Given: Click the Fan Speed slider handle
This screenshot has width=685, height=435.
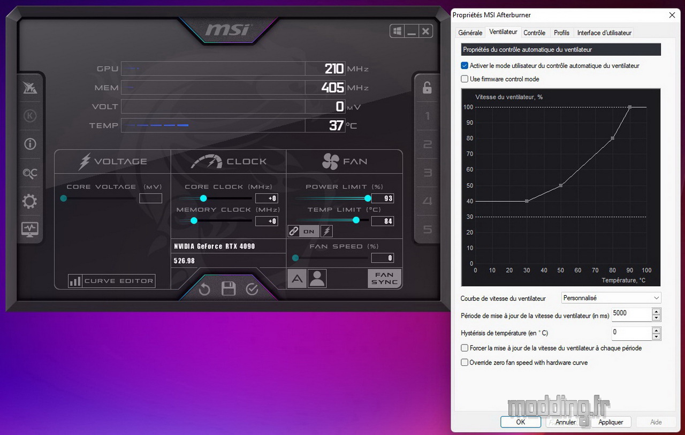Looking at the screenshot, I should (295, 258).
